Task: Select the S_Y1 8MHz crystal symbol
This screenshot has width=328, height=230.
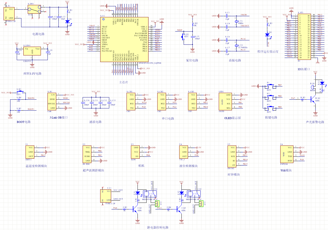Action: tap(236, 21)
